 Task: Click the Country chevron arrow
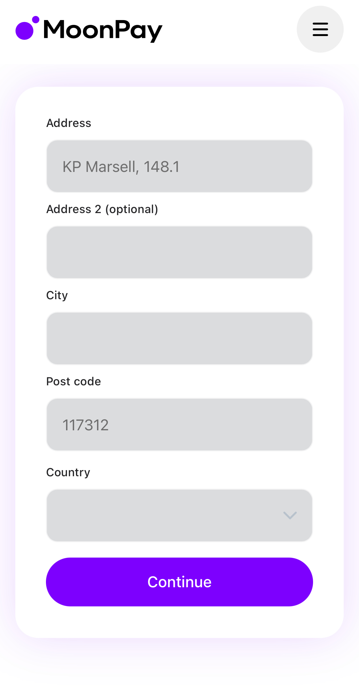tap(290, 515)
